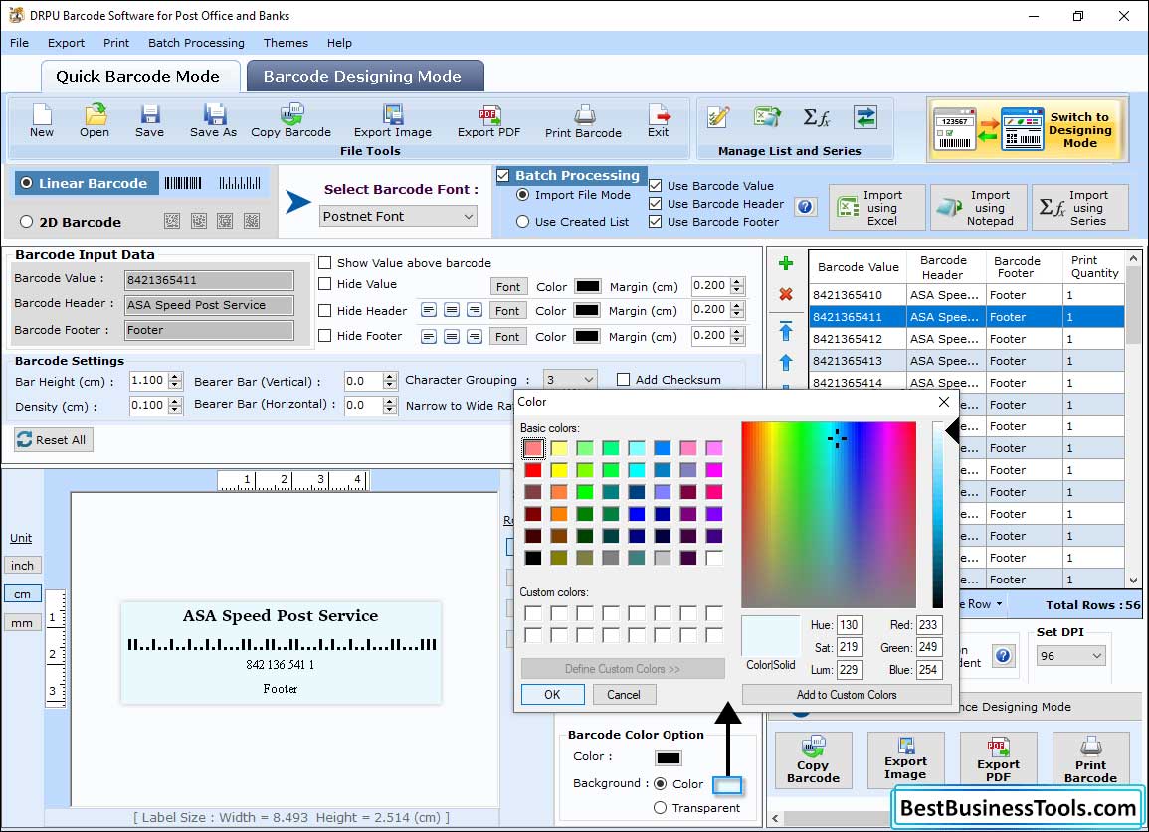1149x832 pixels.
Task: Switch to Barcode Designing Mode tab
Action: 363,77
